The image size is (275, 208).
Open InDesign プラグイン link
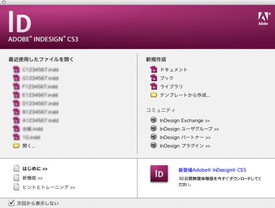point(185,146)
